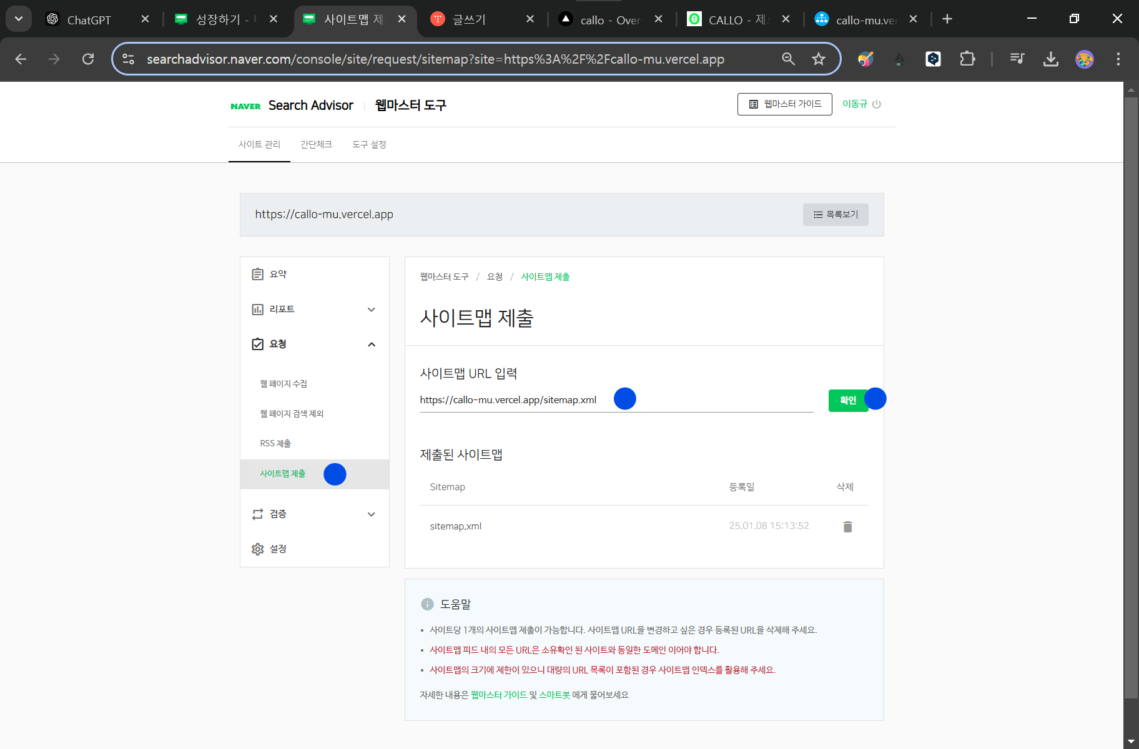Click the 이동규 user name link
Screen dimensions: 1139x749
point(855,104)
